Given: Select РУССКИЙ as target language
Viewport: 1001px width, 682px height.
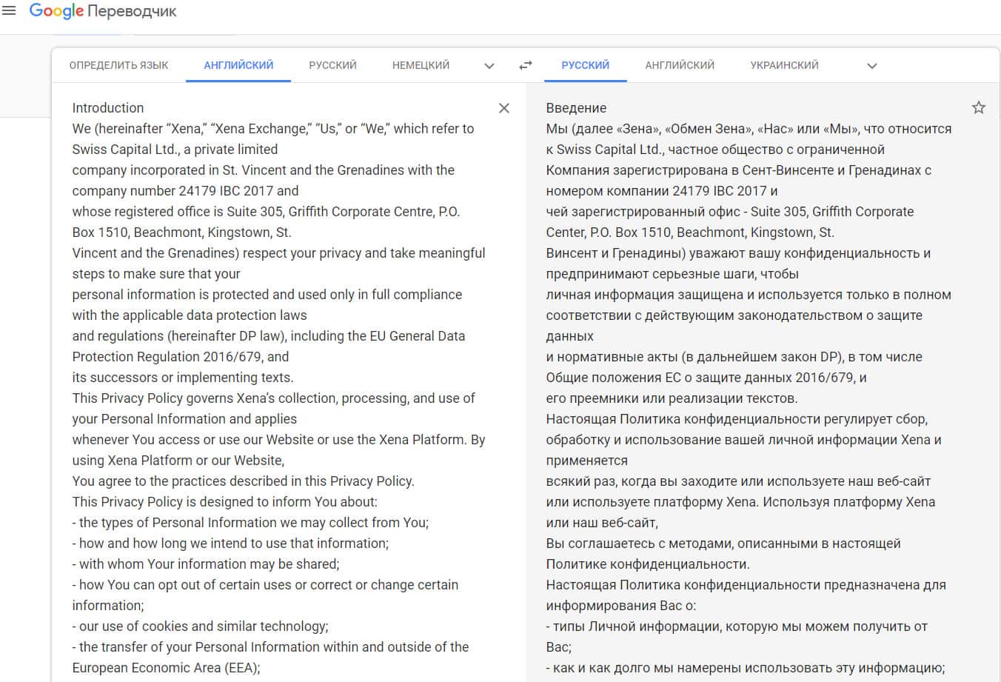Looking at the screenshot, I should pos(586,65).
